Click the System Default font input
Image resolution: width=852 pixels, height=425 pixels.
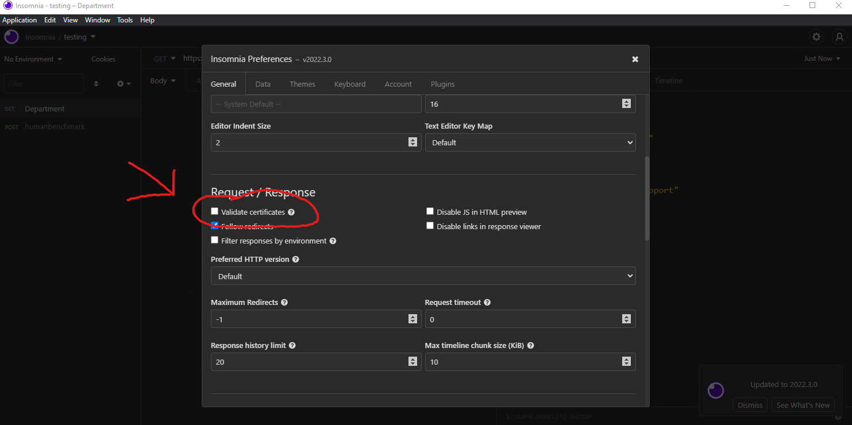316,104
